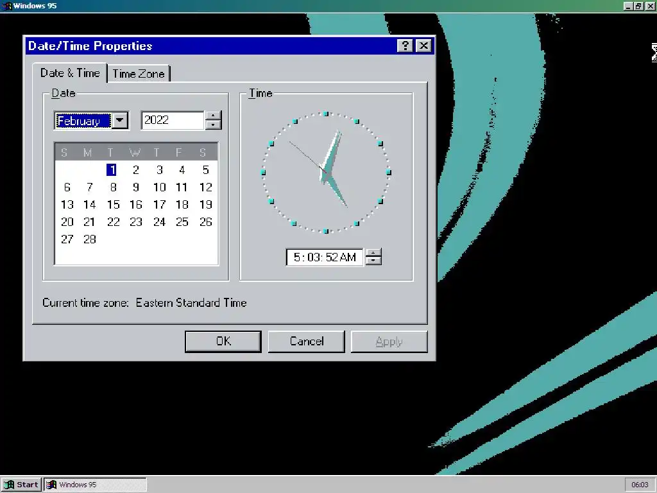Screen dimensions: 657x493
Task: Close the Date/Time Properties dialog
Action: pyautogui.click(x=423, y=46)
